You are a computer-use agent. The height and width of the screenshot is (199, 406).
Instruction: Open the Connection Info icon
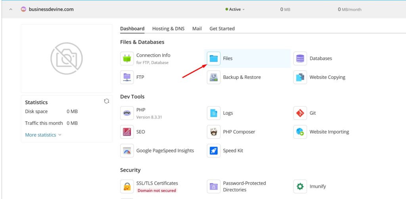click(x=127, y=59)
